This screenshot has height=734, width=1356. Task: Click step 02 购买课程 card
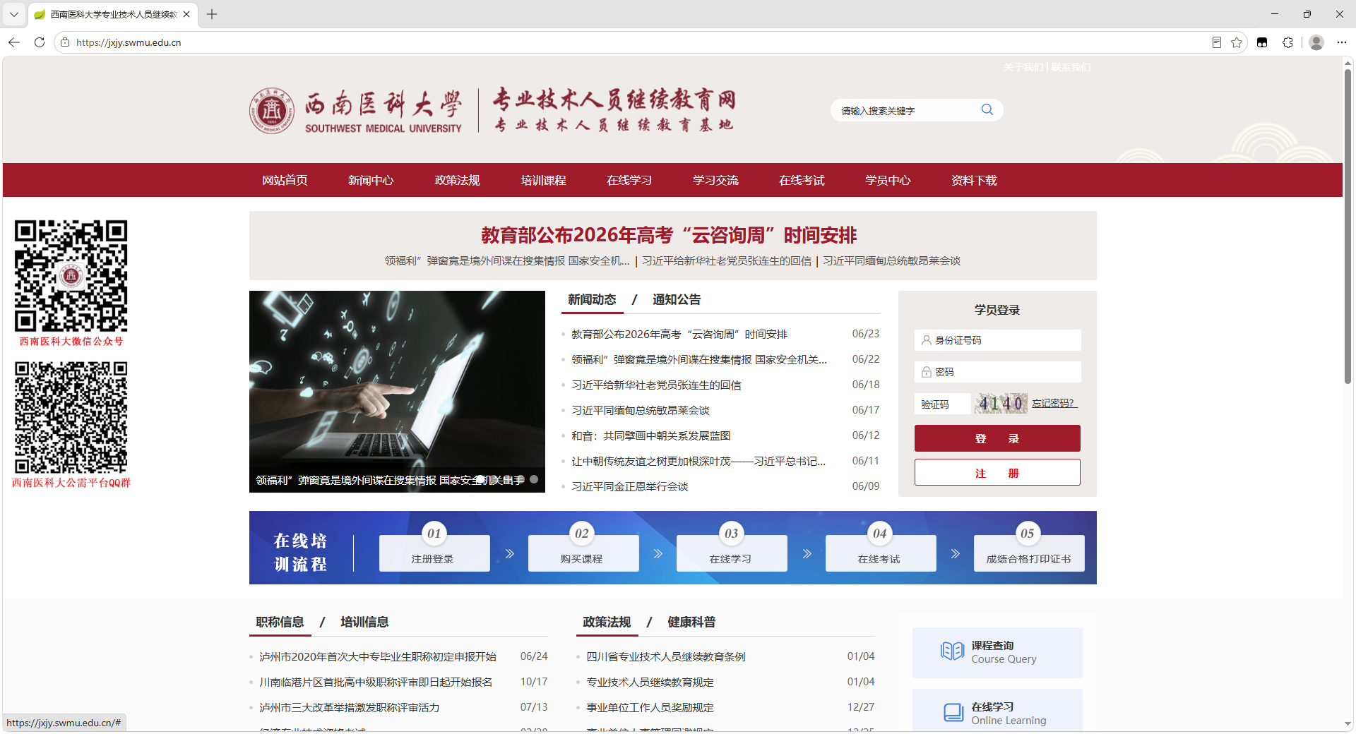point(583,553)
